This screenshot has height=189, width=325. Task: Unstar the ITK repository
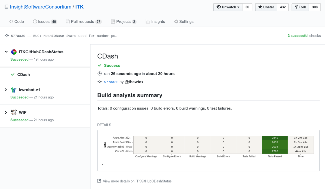[x=266, y=7]
